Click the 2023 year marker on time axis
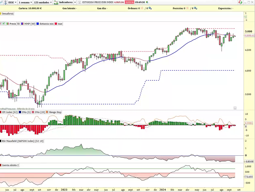This screenshot has height=192, width=255. tap(64, 190)
